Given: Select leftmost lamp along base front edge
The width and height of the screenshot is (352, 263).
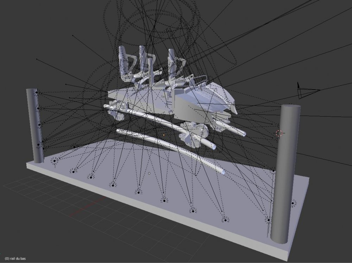Looking at the screenshot, I should (55, 161).
